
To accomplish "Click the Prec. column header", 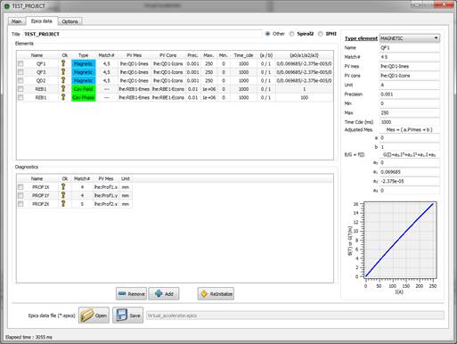I will (192, 55).
